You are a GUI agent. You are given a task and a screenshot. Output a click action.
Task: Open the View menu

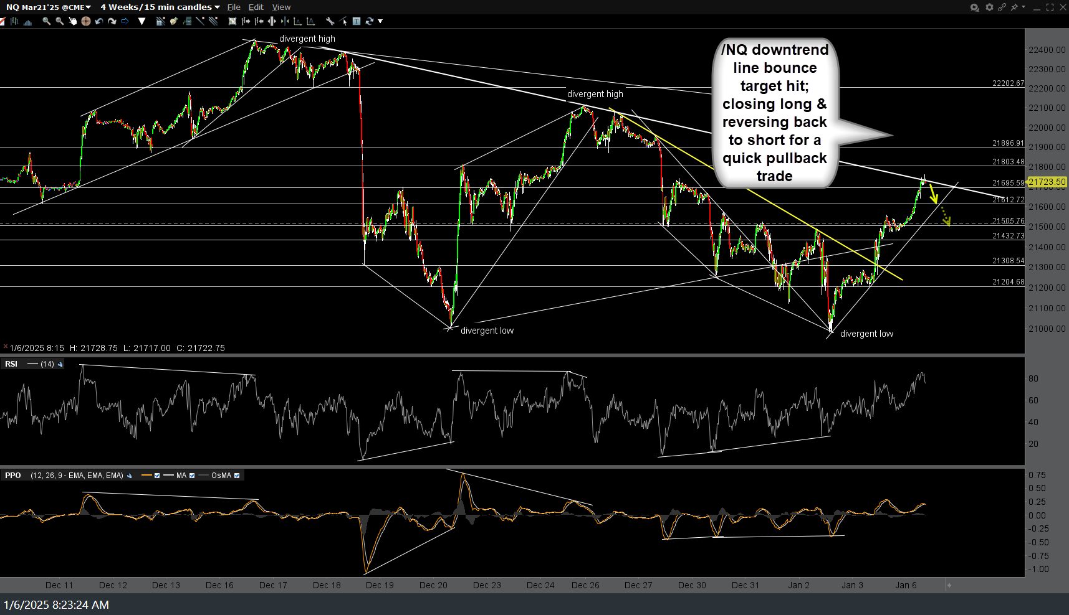[281, 7]
